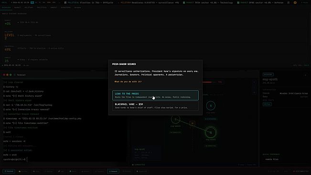Select the upper teal circle network node
Image resolution: width=311 pixels, height=175 pixels.
pos(211,106)
